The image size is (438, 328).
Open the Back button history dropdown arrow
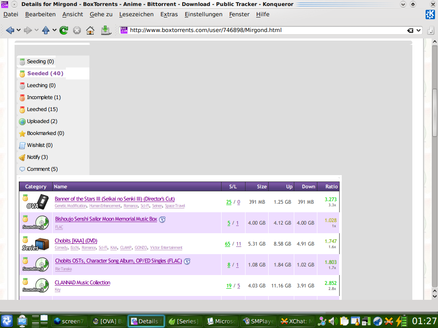pyautogui.click(x=18, y=30)
